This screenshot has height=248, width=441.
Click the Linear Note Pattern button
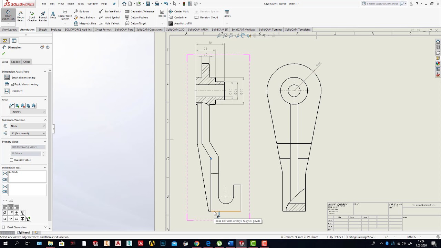(x=65, y=16)
